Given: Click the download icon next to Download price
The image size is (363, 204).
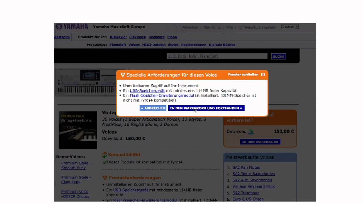Looking at the screenshot, I should [251, 131].
